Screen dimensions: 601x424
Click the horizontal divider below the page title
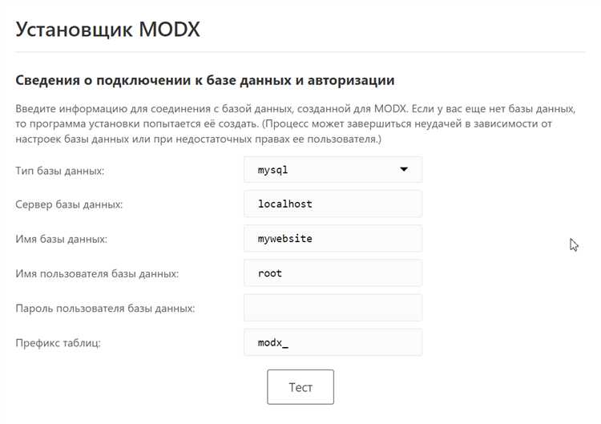click(300, 53)
